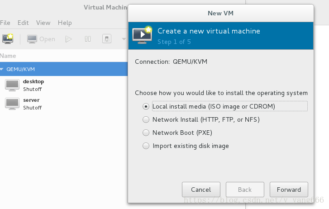This screenshot has height=209, width=329.
Task: Open the shutdown options dropdown arrow
Action: (124, 39)
